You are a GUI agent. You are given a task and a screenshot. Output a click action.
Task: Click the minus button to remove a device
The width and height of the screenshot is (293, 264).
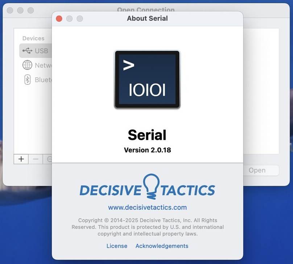click(x=36, y=159)
